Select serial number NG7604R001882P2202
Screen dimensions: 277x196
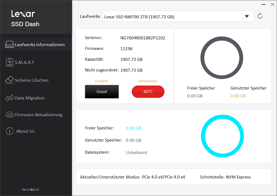143,38
